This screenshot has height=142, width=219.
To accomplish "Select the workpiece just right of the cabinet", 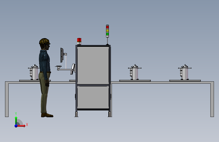I will [135, 72].
